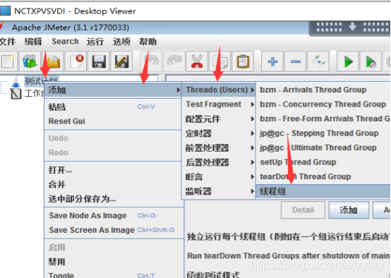Click the Open folder toolbar icon
The image size is (391, 278).
[54, 61]
